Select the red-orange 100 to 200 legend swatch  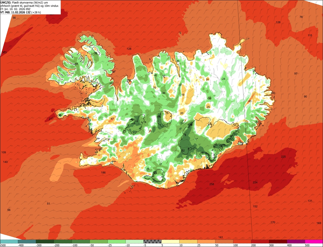(x=242, y=241)
